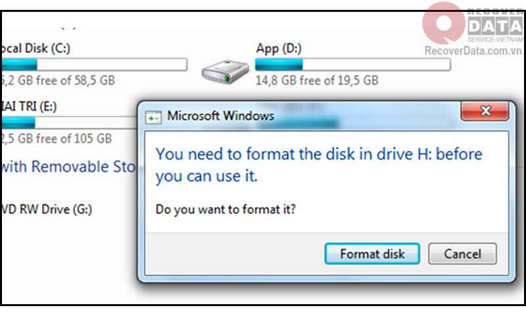Click the GB free of 58,5 GB text
526x316 pixels.
(x=58, y=80)
